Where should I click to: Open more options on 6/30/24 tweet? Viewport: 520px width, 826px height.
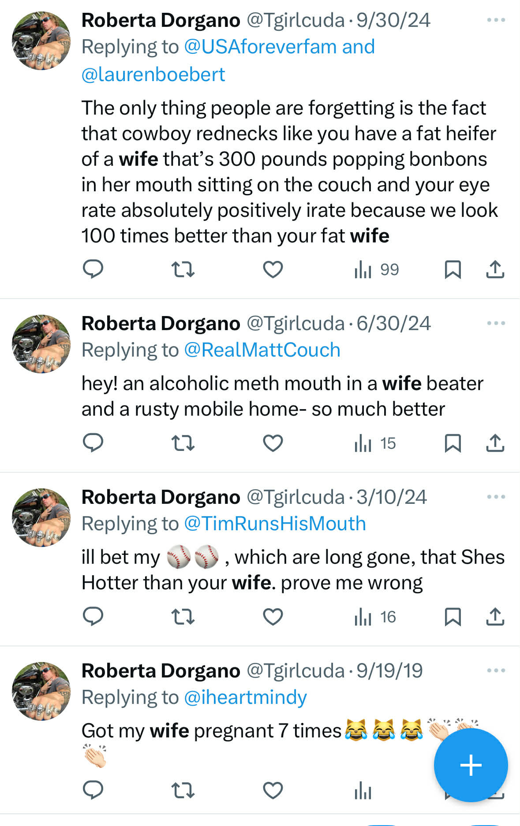(496, 324)
